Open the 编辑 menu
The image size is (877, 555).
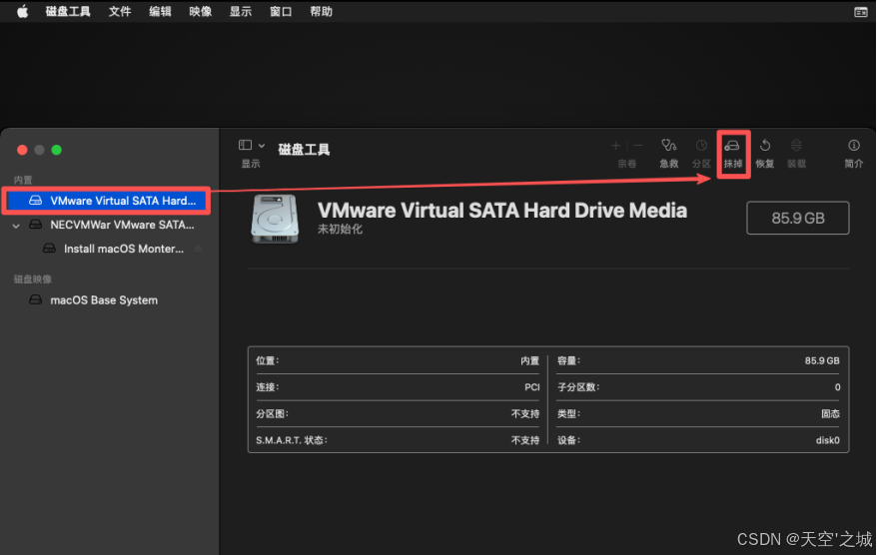pyautogui.click(x=160, y=11)
